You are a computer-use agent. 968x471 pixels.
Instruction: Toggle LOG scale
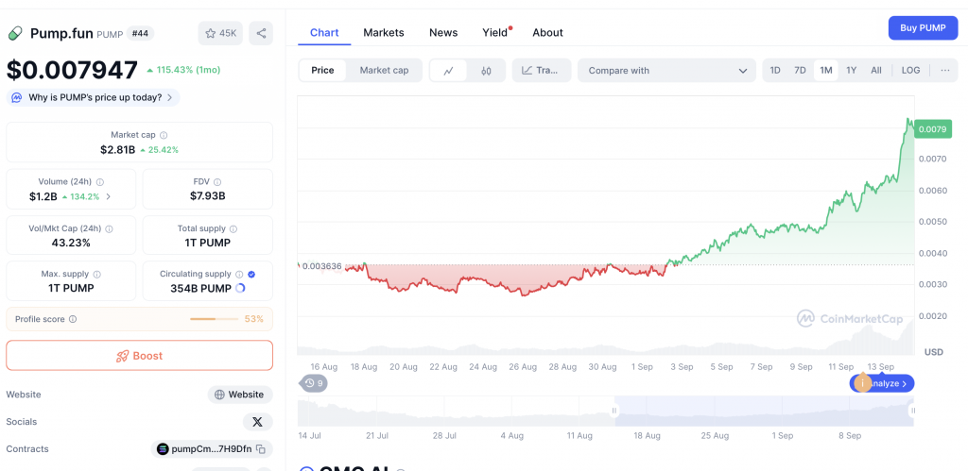[910, 70]
